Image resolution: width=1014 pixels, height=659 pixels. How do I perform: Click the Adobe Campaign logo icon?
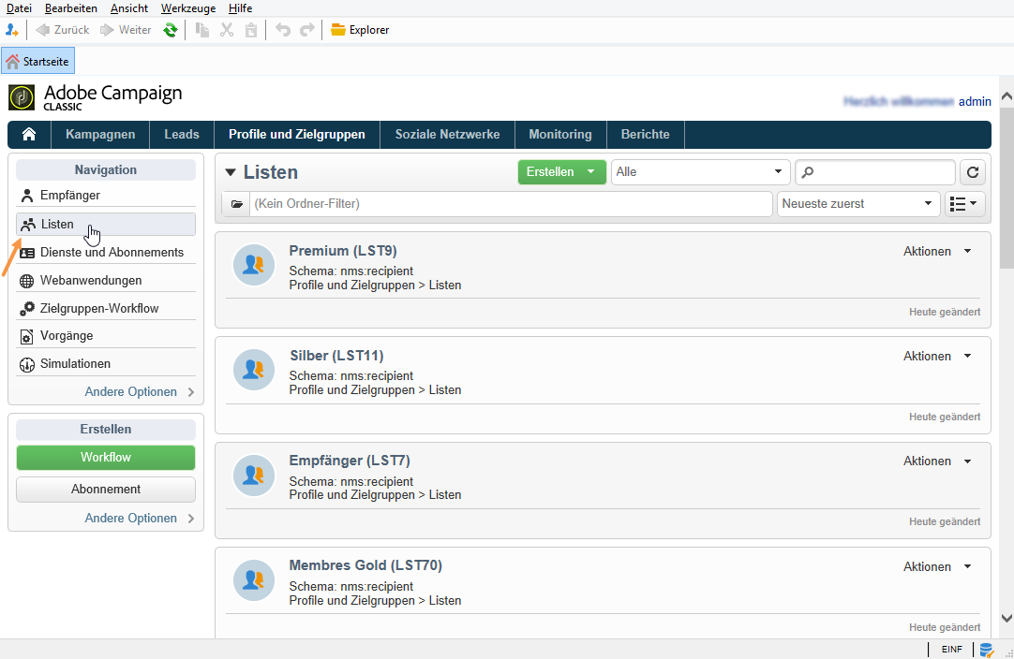[22, 97]
